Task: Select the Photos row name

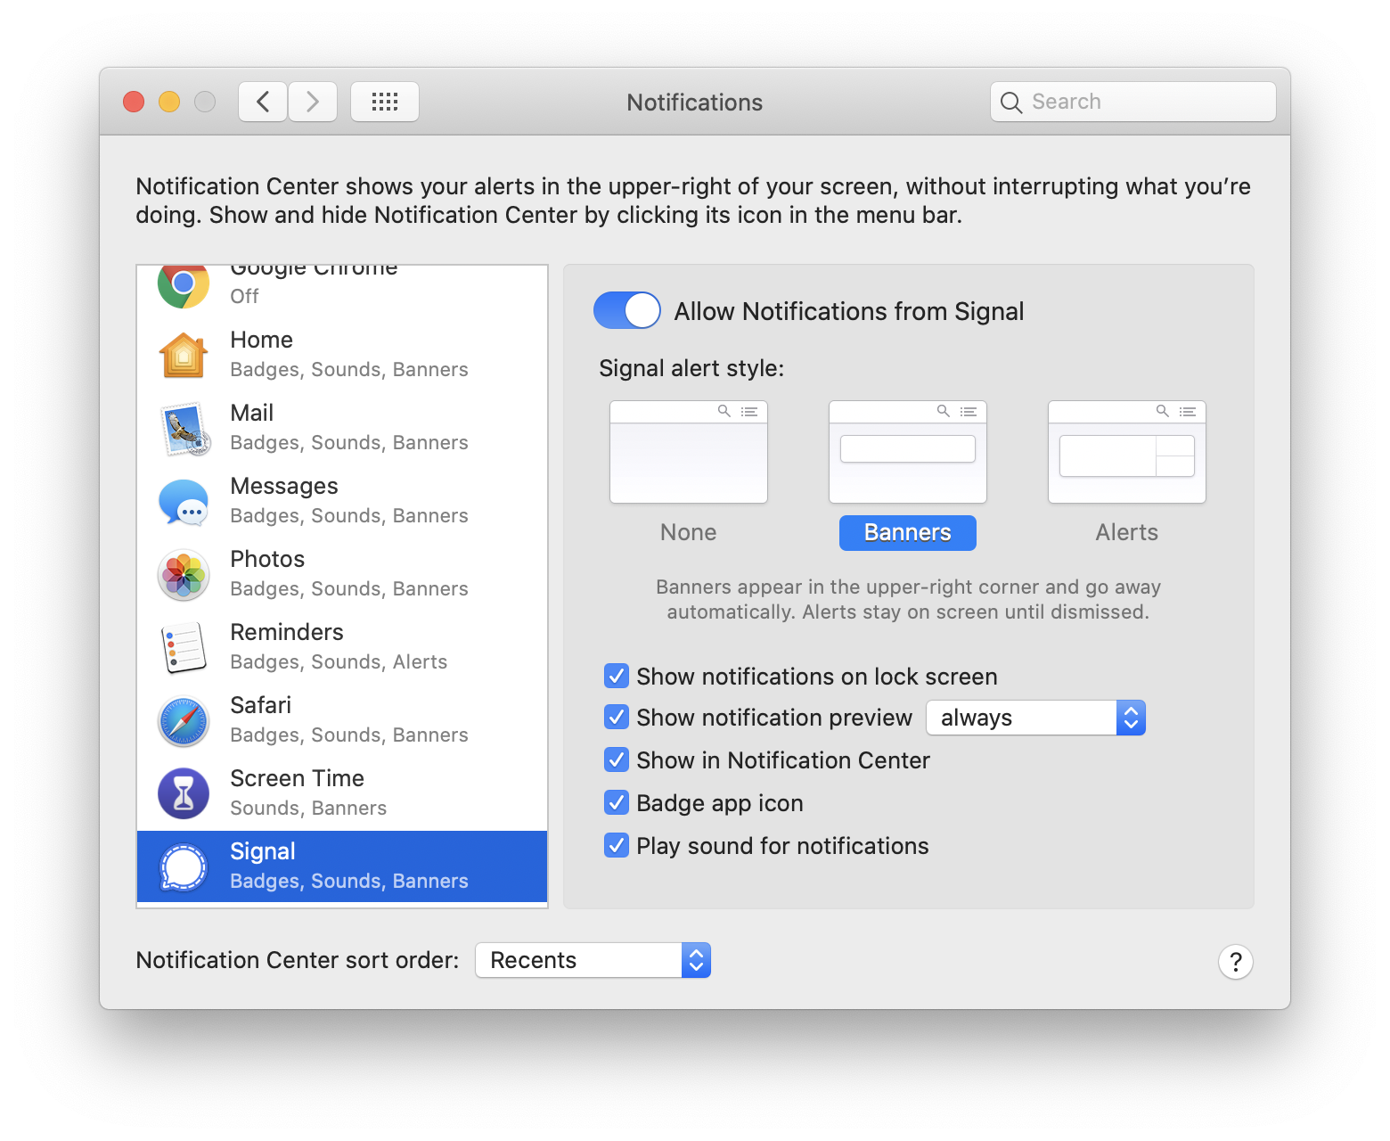Action: pyautogui.click(x=267, y=559)
